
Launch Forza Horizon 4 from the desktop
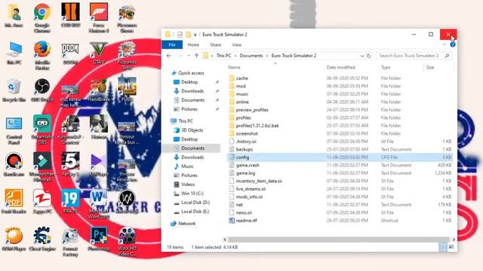pos(99,18)
